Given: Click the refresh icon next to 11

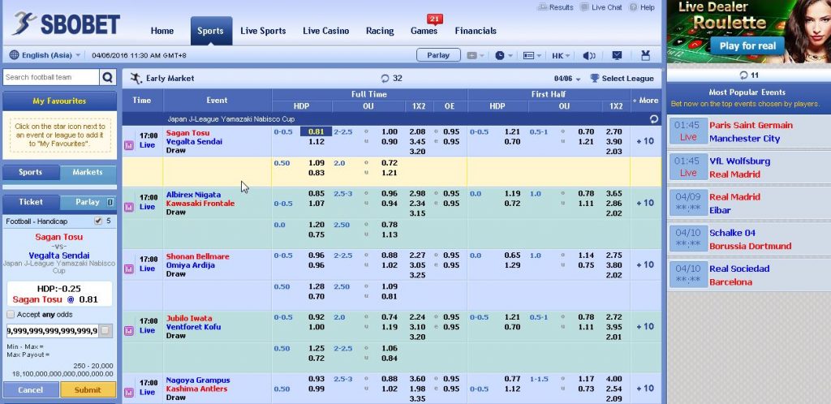Looking at the screenshot, I should tap(743, 75).
